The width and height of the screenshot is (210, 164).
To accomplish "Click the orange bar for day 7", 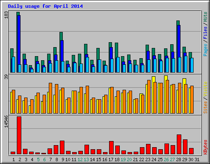I will (x=50, y=98).
